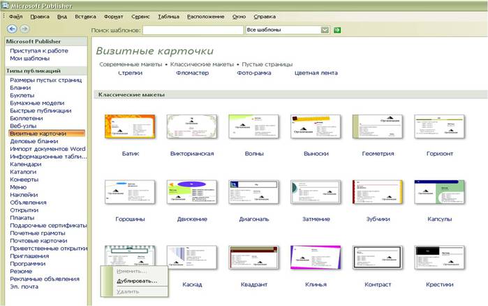Select the Горизонт template thumbnail
This screenshot has width=488, height=306.
click(439, 126)
